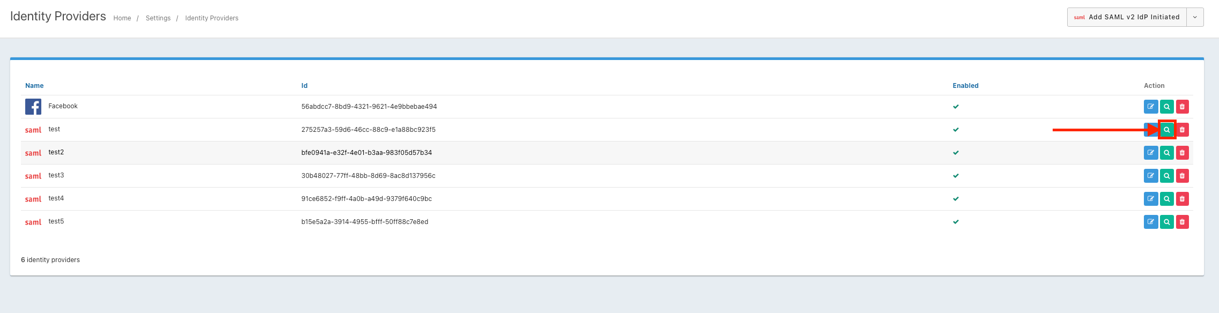Image resolution: width=1219 pixels, height=313 pixels.
Task: Click the Enabled checkmark for Facebook
Action: click(x=956, y=107)
